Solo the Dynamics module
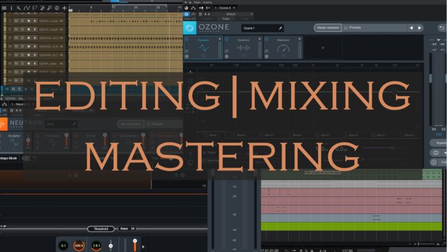 click(x=227, y=56)
